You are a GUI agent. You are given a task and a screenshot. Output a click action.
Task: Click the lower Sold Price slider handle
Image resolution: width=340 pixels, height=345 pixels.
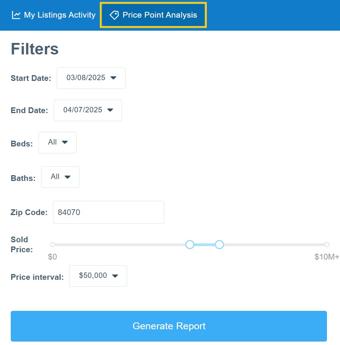coord(190,245)
